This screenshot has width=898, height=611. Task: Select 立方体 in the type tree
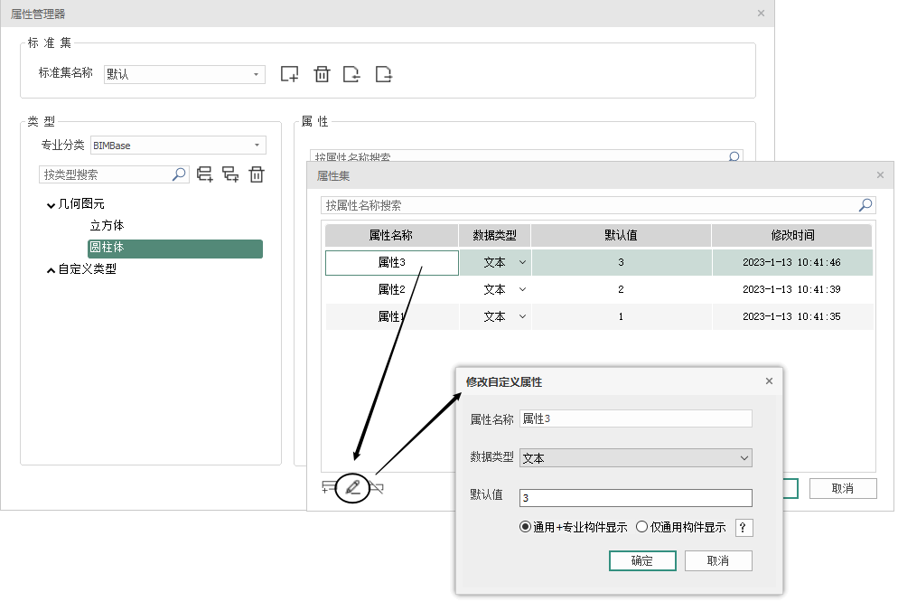pyautogui.click(x=107, y=225)
